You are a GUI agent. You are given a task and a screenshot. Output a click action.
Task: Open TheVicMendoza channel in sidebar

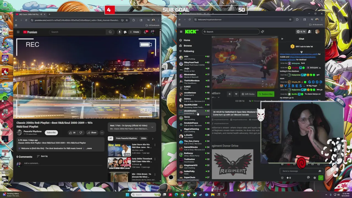pos(194,82)
